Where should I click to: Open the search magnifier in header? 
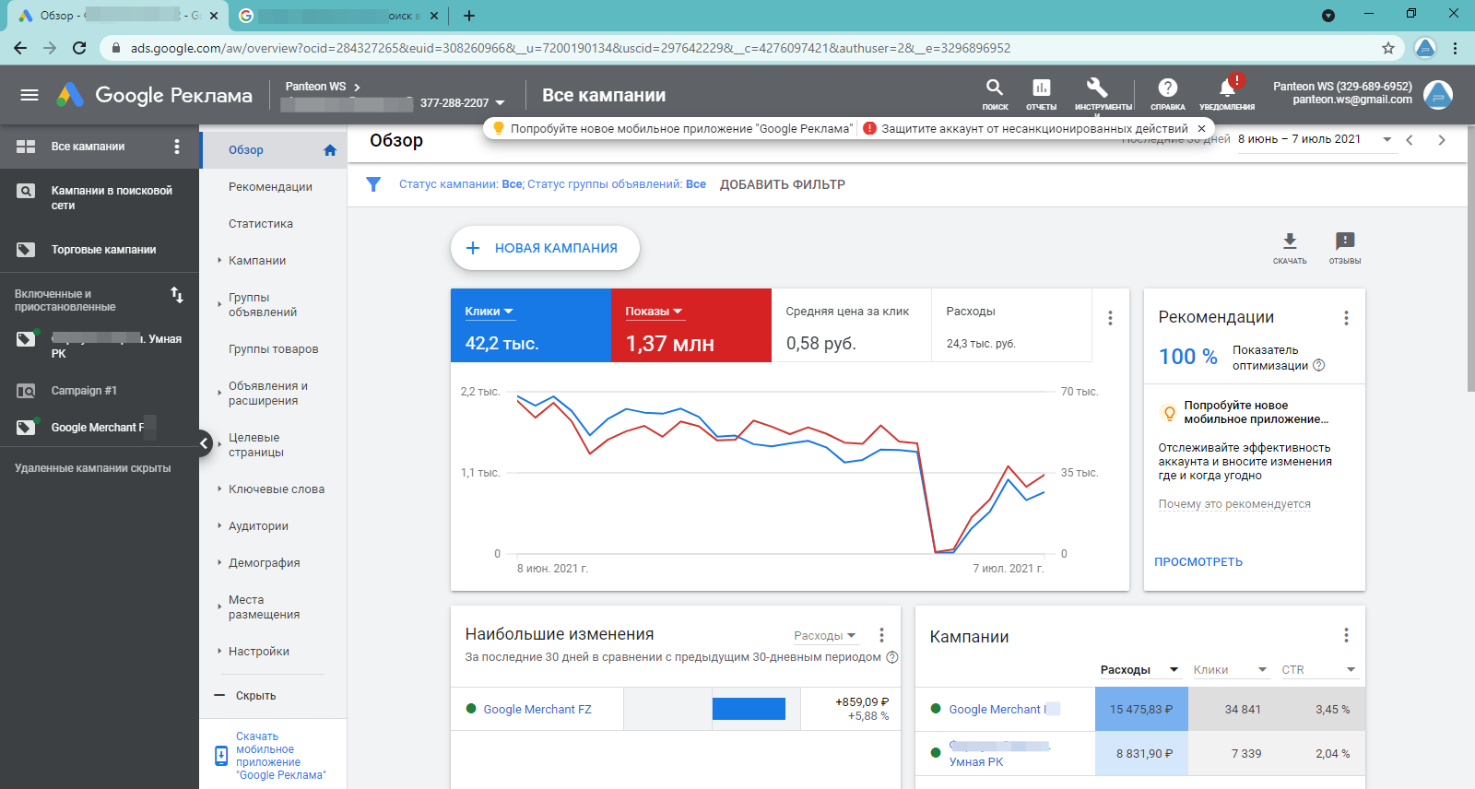tap(994, 88)
